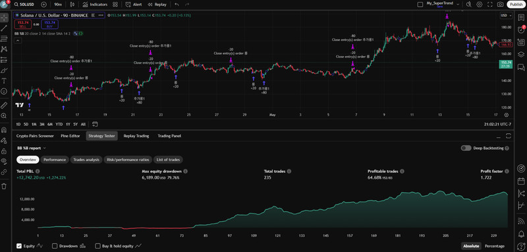Open the notifications bell icon
Screen dimensions: 527x252
click(521, 233)
